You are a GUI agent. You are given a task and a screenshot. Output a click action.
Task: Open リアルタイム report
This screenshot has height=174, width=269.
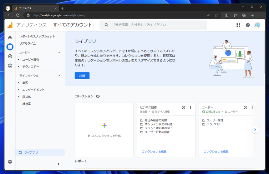28,43
